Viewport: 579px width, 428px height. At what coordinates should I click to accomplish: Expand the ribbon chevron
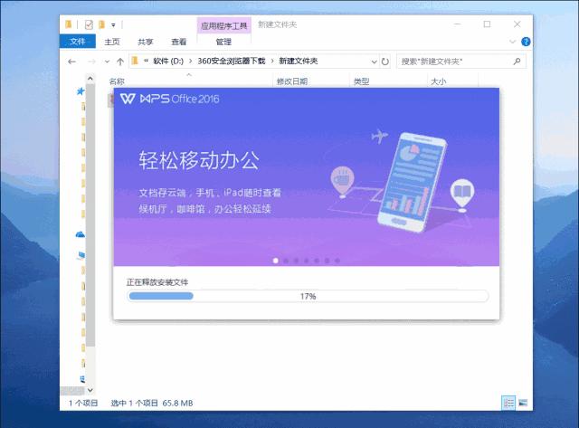click(x=513, y=42)
